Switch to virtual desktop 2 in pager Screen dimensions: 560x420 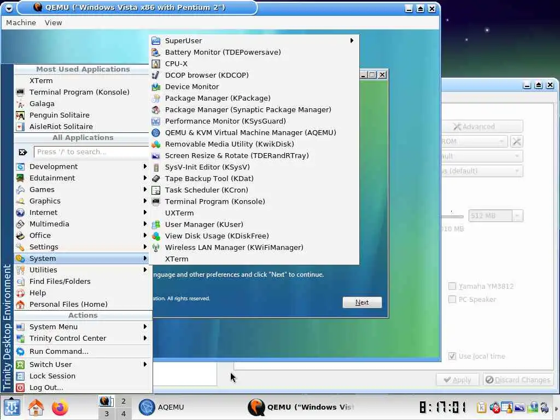point(123,401)
